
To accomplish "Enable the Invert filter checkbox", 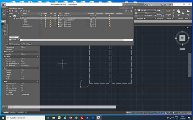I will coord(10,40).
